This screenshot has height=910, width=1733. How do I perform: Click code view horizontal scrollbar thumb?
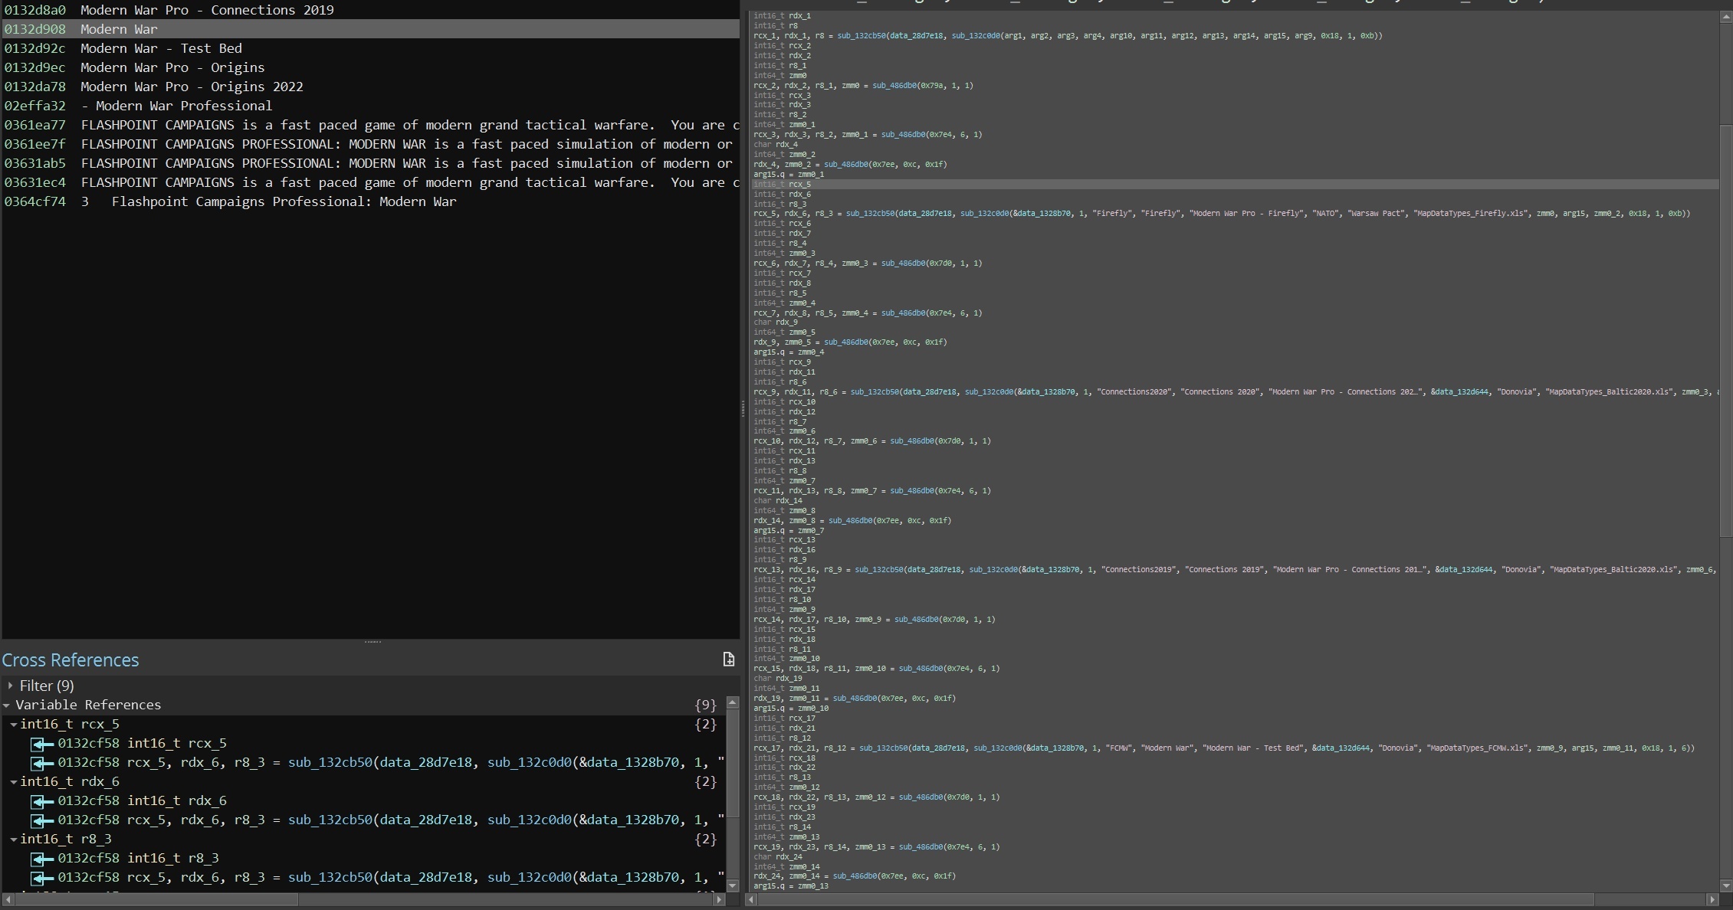pos(1176,899)
